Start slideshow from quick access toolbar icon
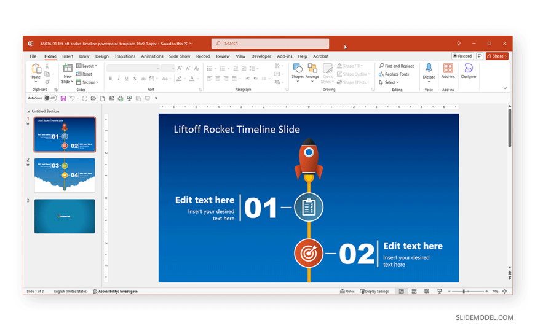This screenshot has width=535, height=331. pyautogui.click(x=129, y=98)
